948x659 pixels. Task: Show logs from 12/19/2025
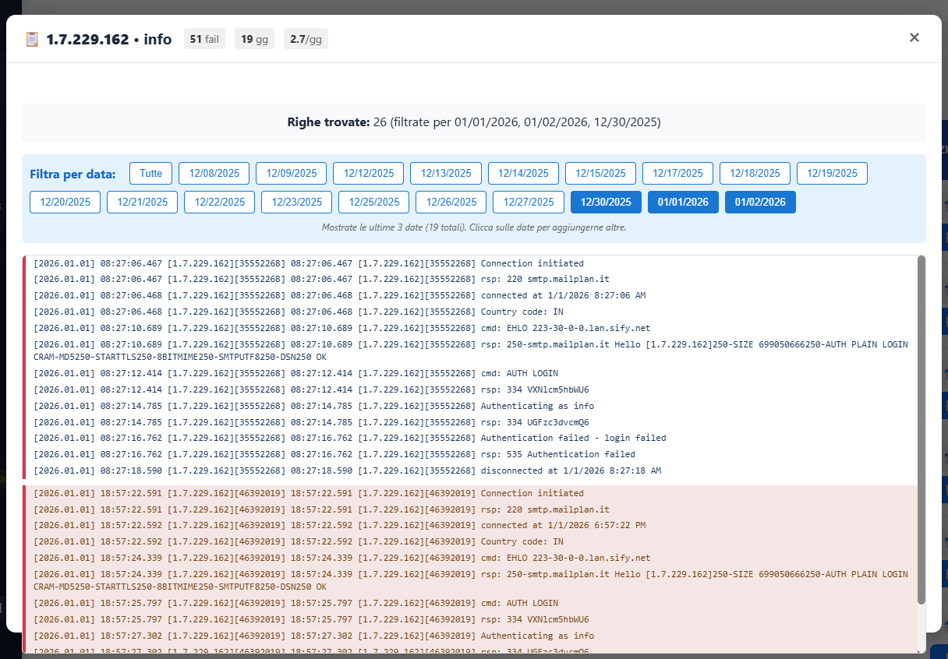(832, 173)
